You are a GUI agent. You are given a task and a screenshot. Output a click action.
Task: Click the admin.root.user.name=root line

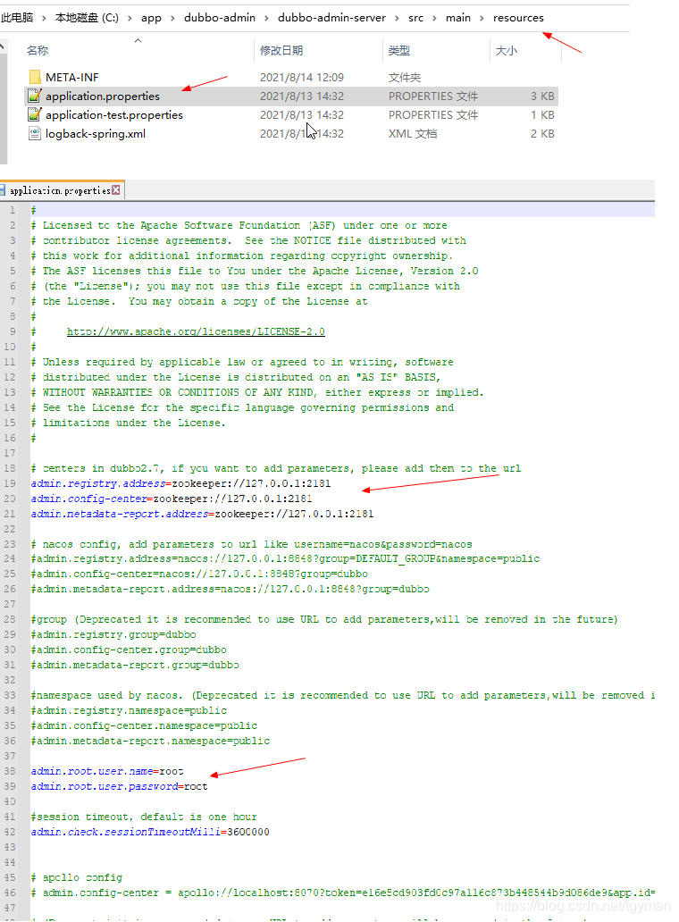point(107,771)
